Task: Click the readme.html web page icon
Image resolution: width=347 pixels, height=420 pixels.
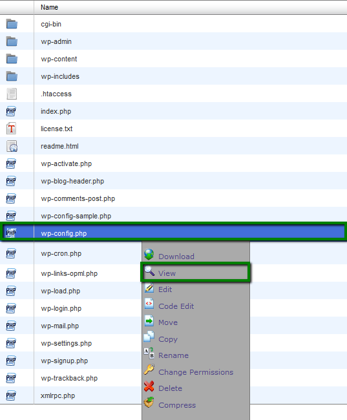Action: [x=12, y=146]
